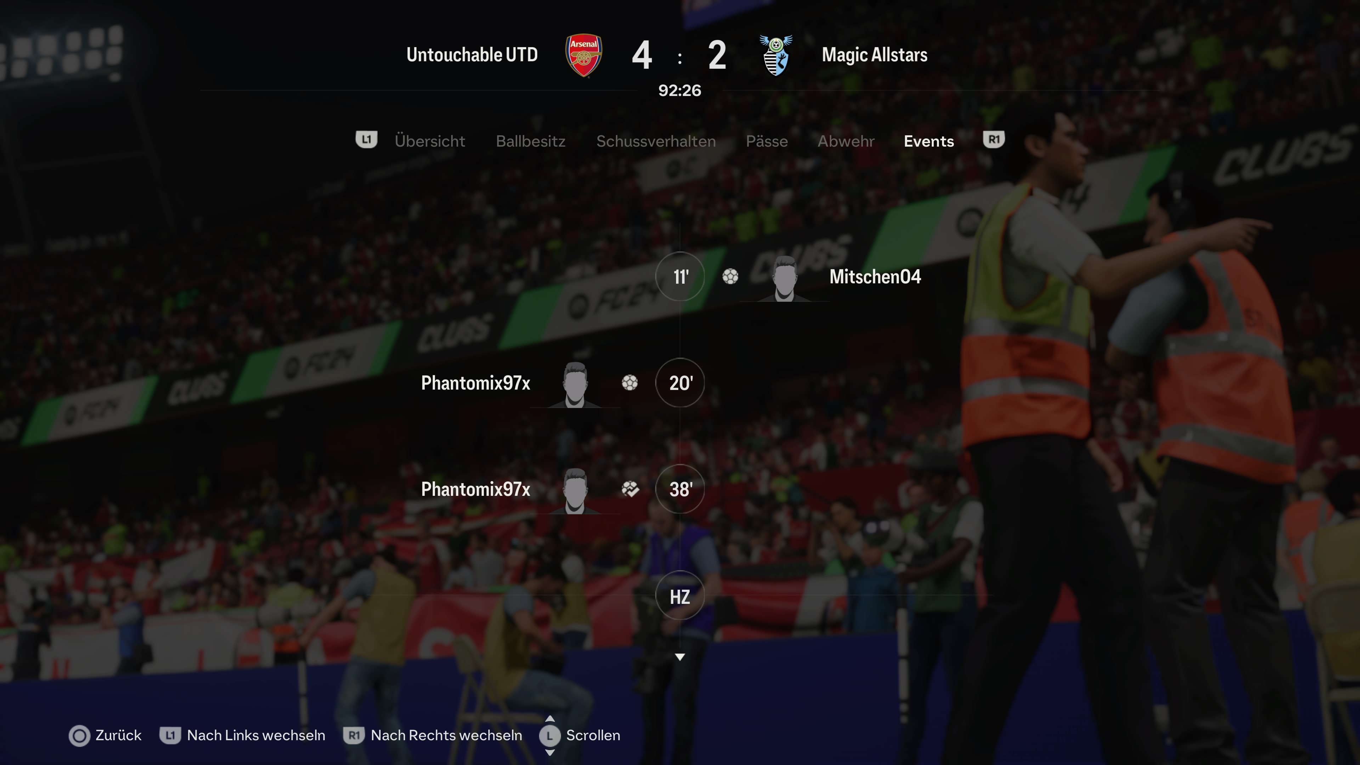The image size is (1360, 765).
Task: Select the goal ball icon at 20'
Action: coord(629,383)
